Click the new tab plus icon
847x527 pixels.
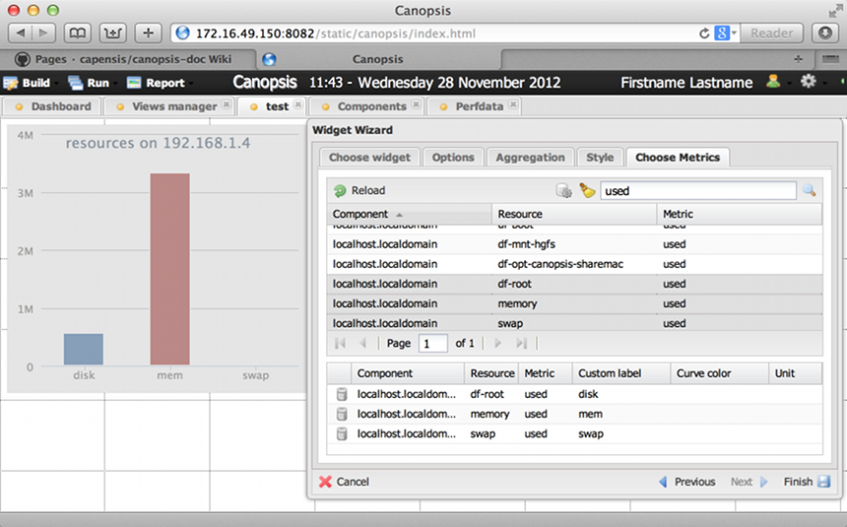point(798,59)
